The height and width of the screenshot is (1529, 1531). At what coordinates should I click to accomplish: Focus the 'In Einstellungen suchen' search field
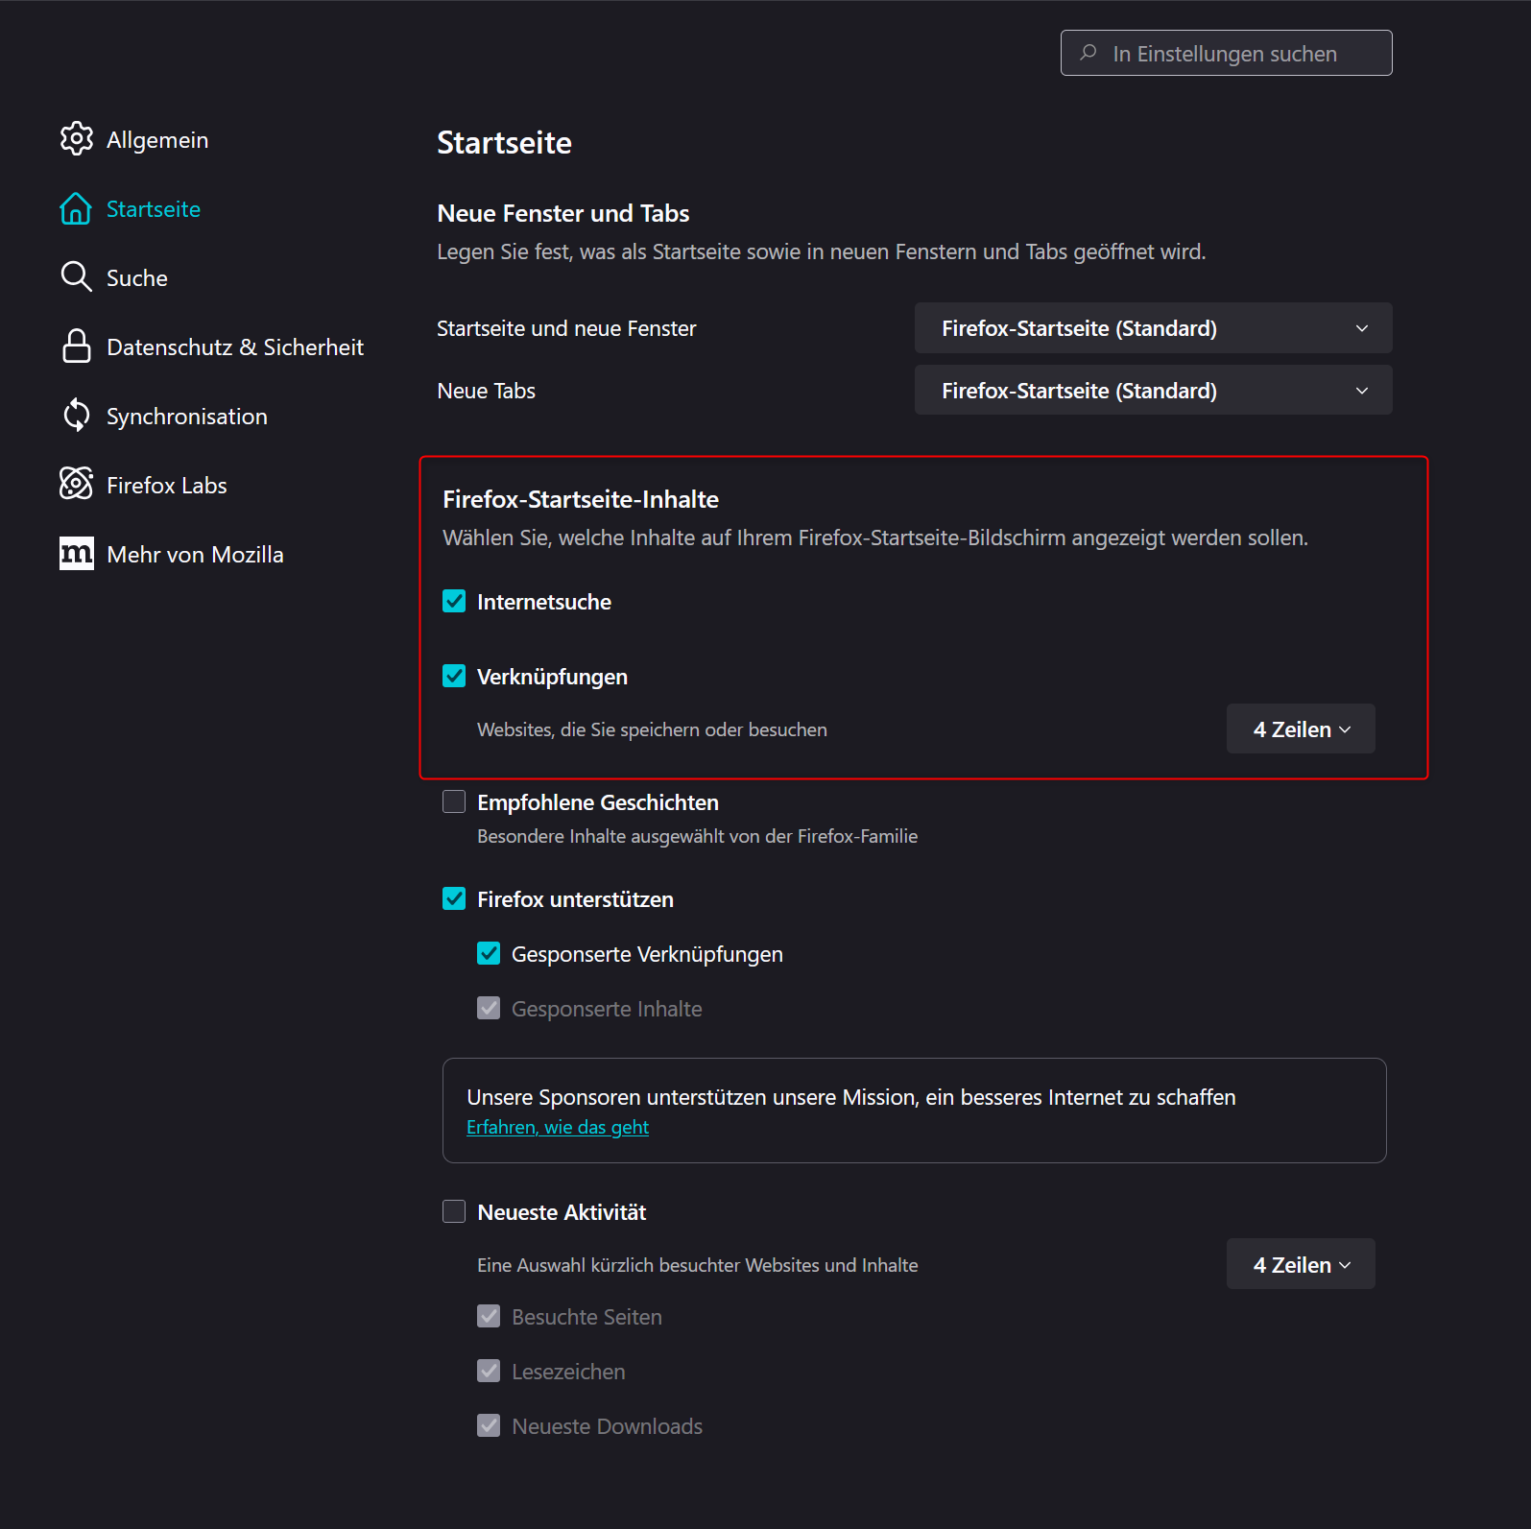1238,54
